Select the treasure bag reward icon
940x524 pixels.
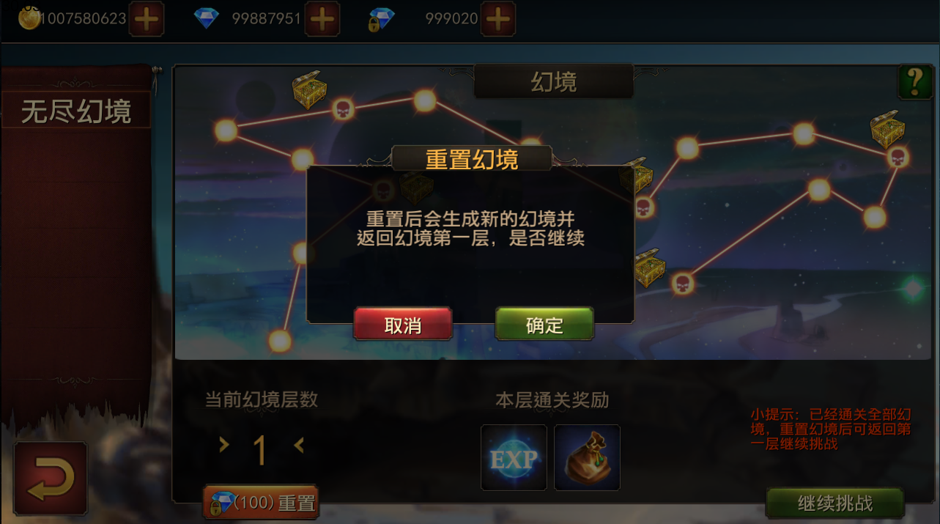587,457
